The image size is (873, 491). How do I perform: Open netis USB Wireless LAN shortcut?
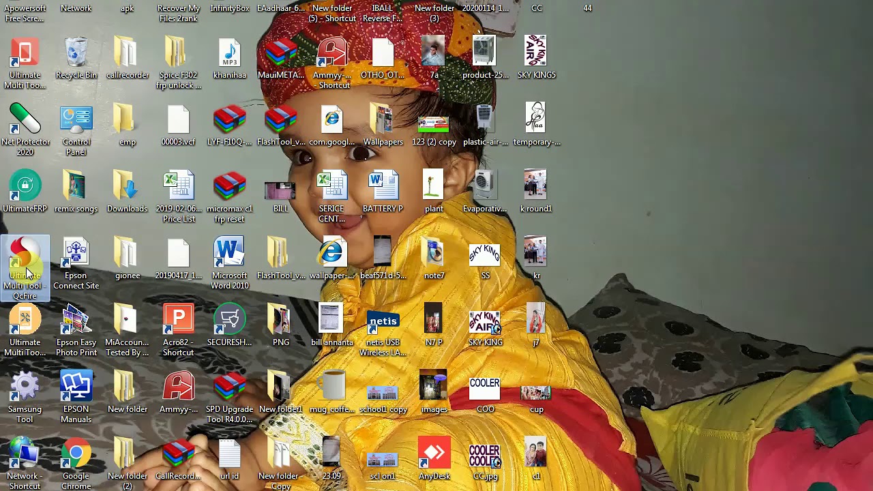click(383, 322)
